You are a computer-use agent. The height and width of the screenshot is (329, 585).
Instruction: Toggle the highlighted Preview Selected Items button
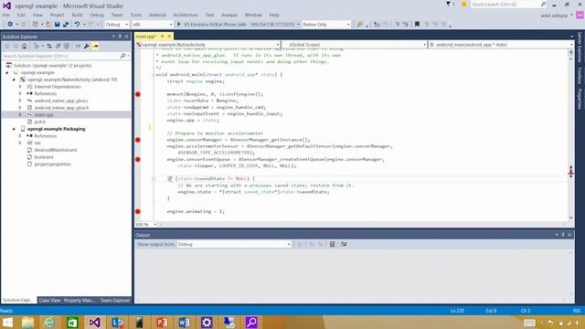point(95,47)
